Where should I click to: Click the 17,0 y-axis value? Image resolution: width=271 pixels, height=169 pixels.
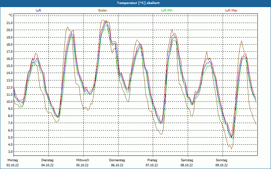pyautogui.click(x=9, y=52)
